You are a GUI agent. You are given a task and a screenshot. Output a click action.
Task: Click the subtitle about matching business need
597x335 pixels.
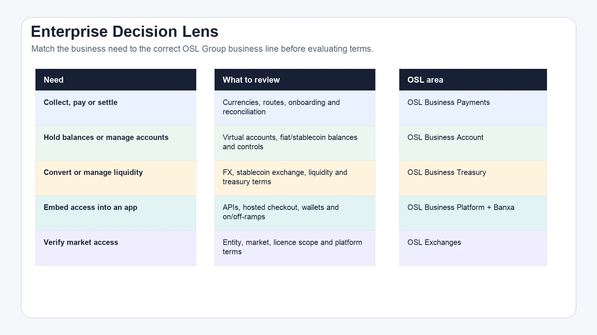202,49
